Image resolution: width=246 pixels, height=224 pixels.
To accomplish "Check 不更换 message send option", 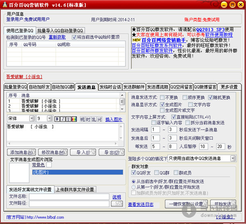I will (162, 98).
